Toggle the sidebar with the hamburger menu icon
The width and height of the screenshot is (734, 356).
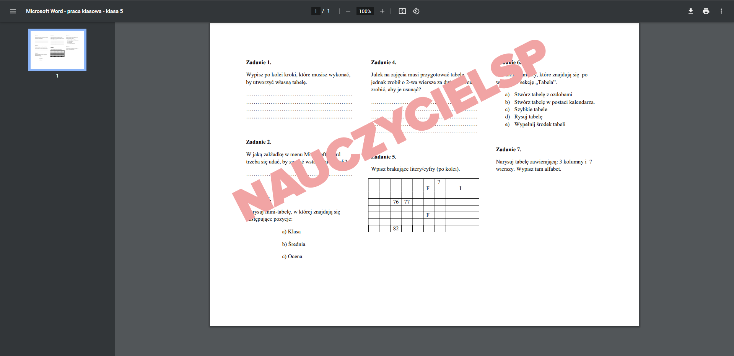[x=13, y=11]
